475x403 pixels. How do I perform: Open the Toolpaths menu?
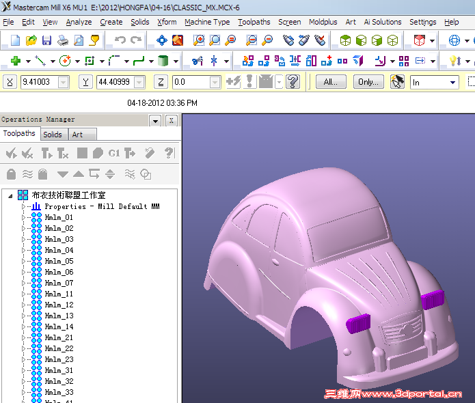pyautogui.click(x=254, y=22)
